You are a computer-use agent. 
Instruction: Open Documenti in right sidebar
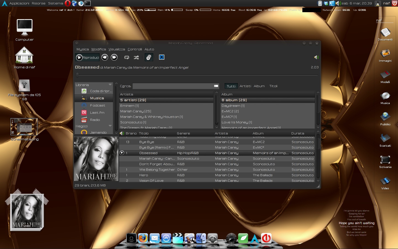click(x=385, y=34)
